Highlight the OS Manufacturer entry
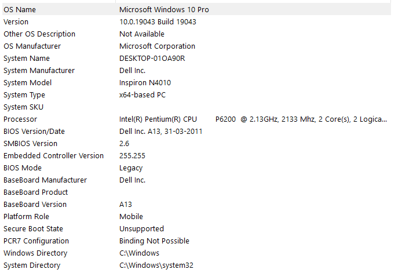Viewport: 402px width, 273px height. [x=32, y=46]
